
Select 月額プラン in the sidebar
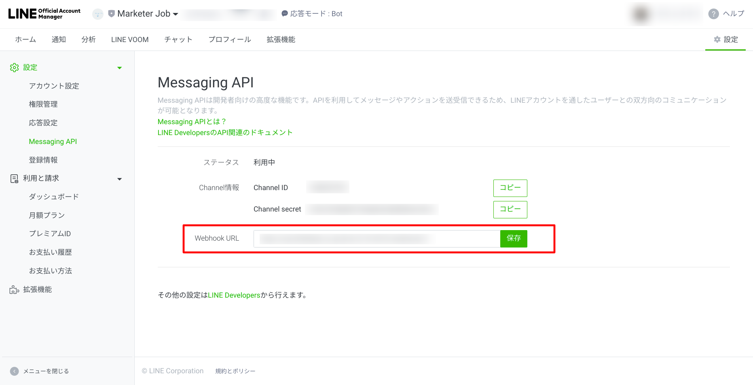[x=47, y=216]
